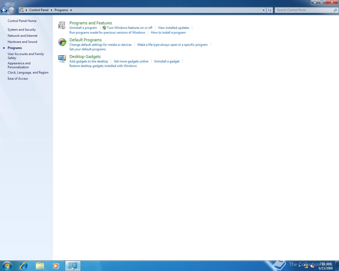Select Control Panel taskbar button
The height and width of the screenshot is (271, 339).
click(x=73, y=266)
